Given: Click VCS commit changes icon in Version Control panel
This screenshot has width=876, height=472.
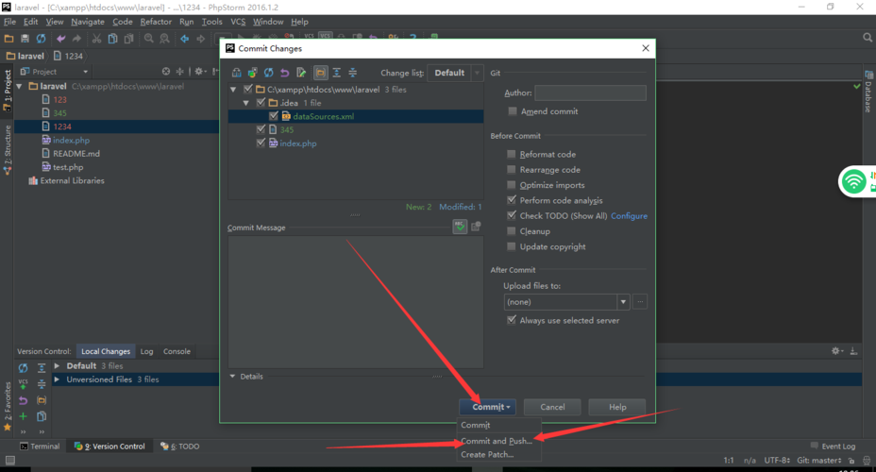Looking at the screenshot, I should pyautogui.click(x=23, y=384).
